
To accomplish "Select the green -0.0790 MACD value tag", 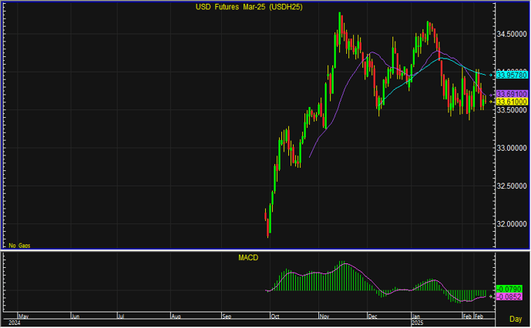I will point(511,288).
